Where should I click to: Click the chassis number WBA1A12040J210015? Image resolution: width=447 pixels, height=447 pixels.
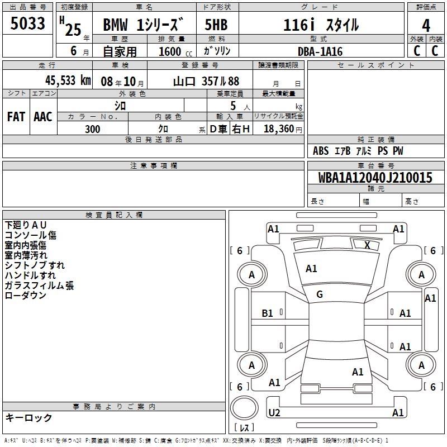pos(375,178)
